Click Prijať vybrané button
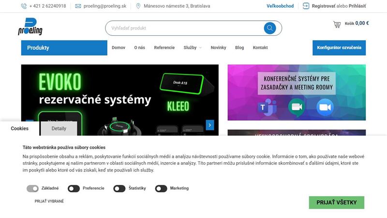387x218 pixels. 49,201
